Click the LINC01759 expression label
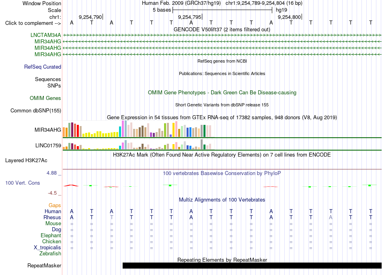 pos(48,145)
